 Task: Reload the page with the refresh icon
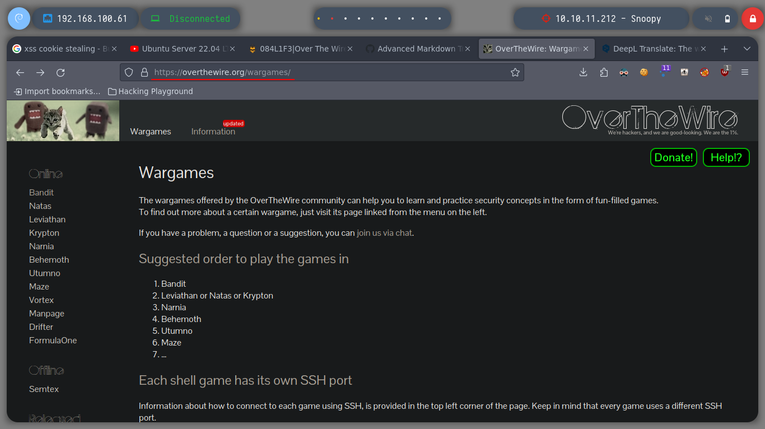coord(60,72)
